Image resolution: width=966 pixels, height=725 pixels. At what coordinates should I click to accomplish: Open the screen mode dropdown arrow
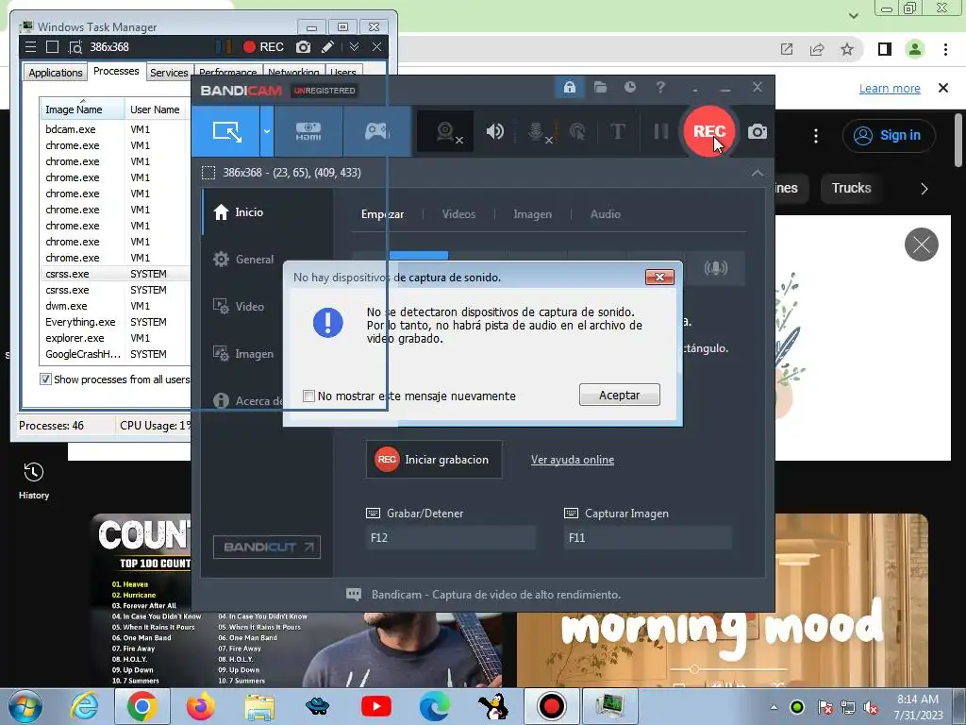point(267,131)
